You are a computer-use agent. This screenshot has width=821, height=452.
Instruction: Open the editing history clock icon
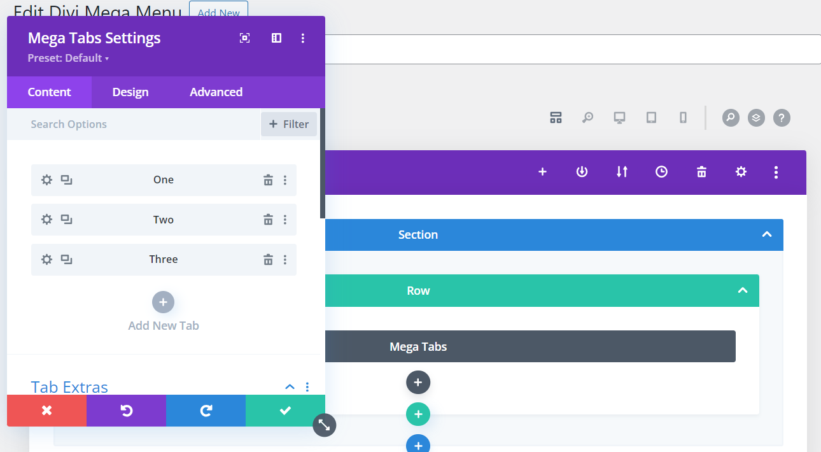pos(661,172)
